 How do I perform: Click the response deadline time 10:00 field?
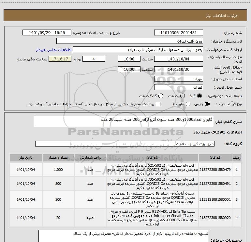(129, 59)
